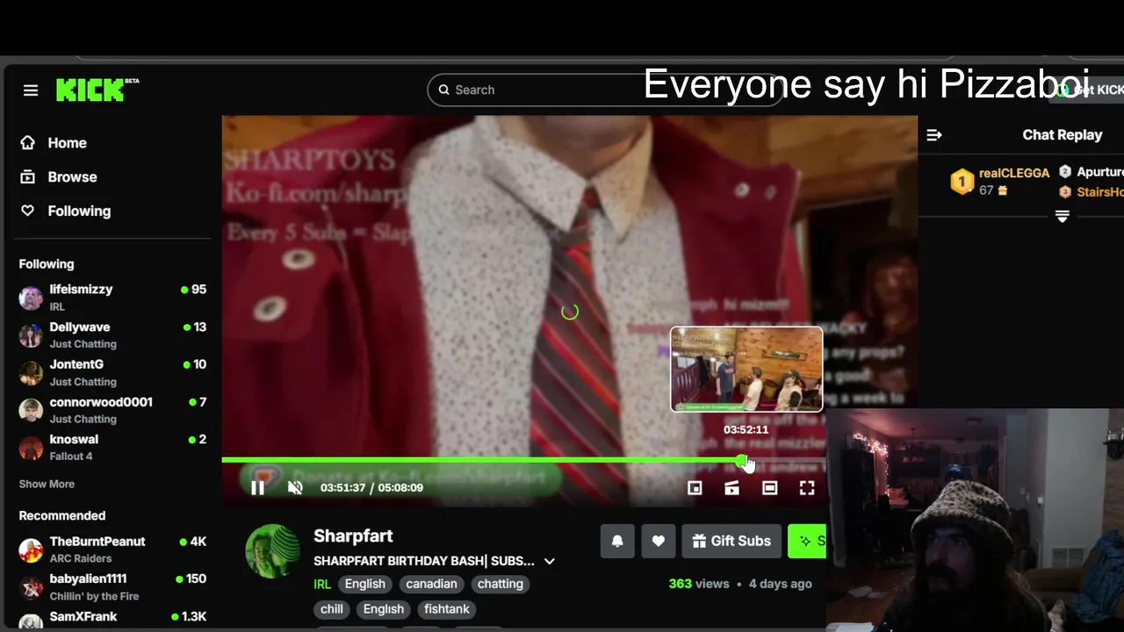Viewport: 1124px width, 632px height.
Task: Click the heart follow button
Action: pyautogui.click(x=658, y=541)
